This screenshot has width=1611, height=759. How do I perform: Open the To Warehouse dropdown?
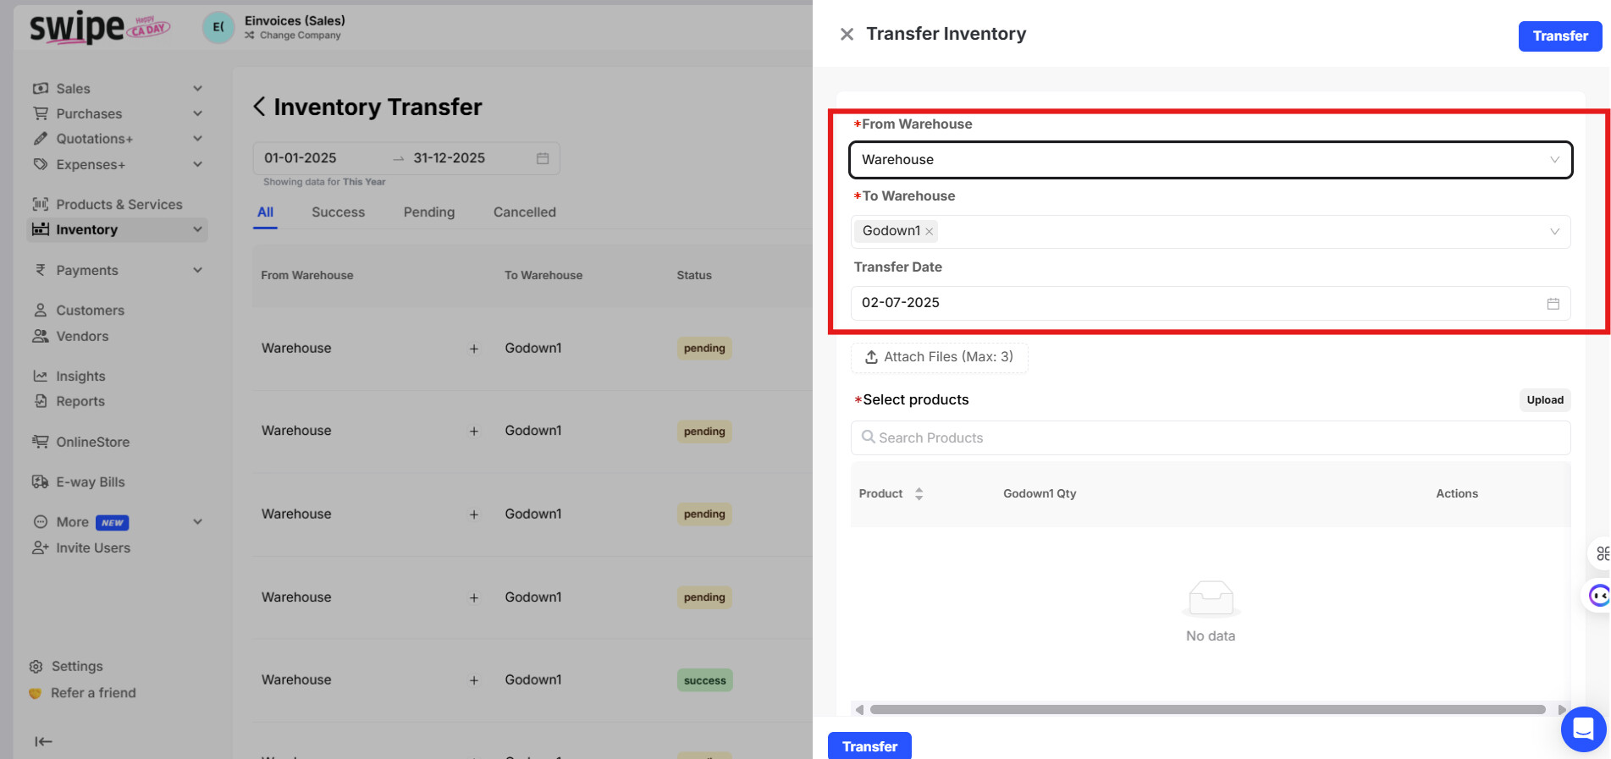click(1211, 231)
